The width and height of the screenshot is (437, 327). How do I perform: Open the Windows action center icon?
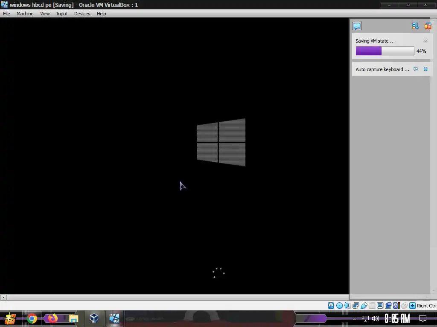coord(423,318)
